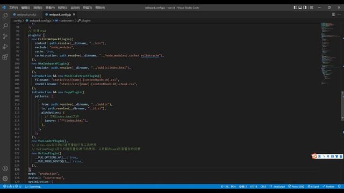This screenshot has width=344, height=193.
Task: Open the Search view in activity bar
Action: tap(5, 26)
